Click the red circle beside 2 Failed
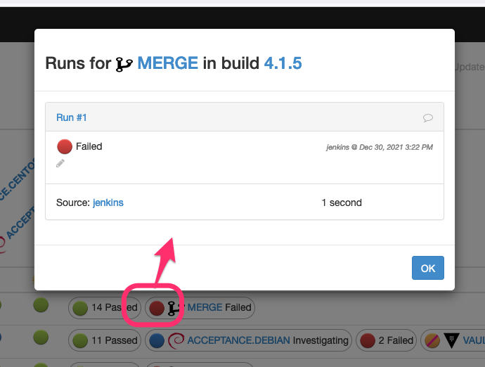Screen dimensions: 485x367 click(x=367, y=340)
